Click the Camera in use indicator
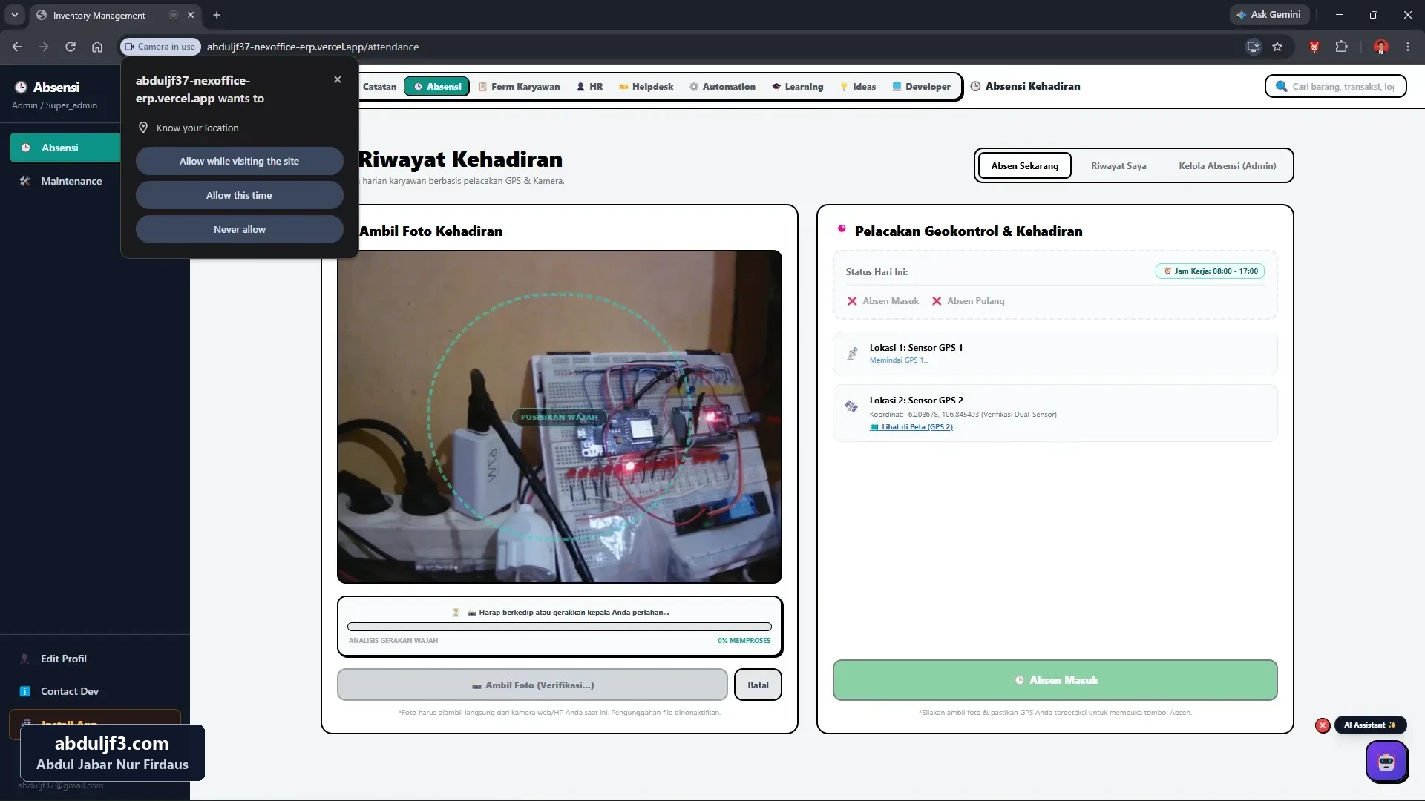The height and width of the screenshot is (801, 1425). coord(160,47)
